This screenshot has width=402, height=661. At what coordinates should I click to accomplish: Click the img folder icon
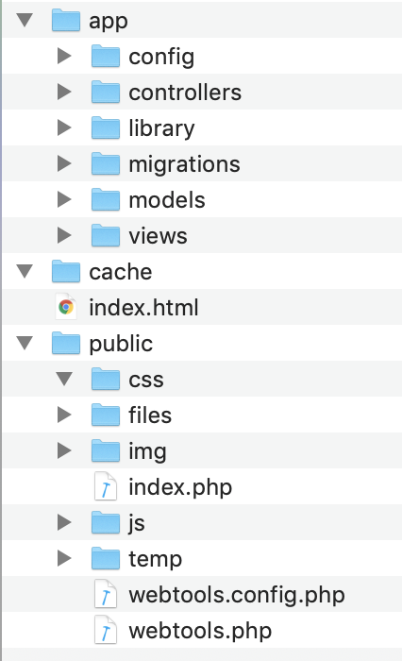tap(106, 450)
